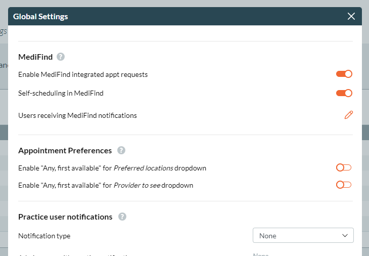Click the Practice user notifications heading
Image resolution: width=369 pixels, height=256 pixels.
(65, 217)
